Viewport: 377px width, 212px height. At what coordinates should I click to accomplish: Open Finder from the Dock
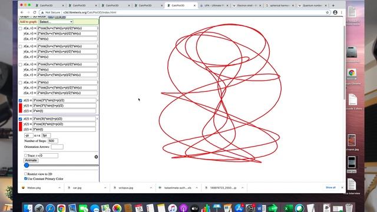pyautogui.click(x=28, y=208)
